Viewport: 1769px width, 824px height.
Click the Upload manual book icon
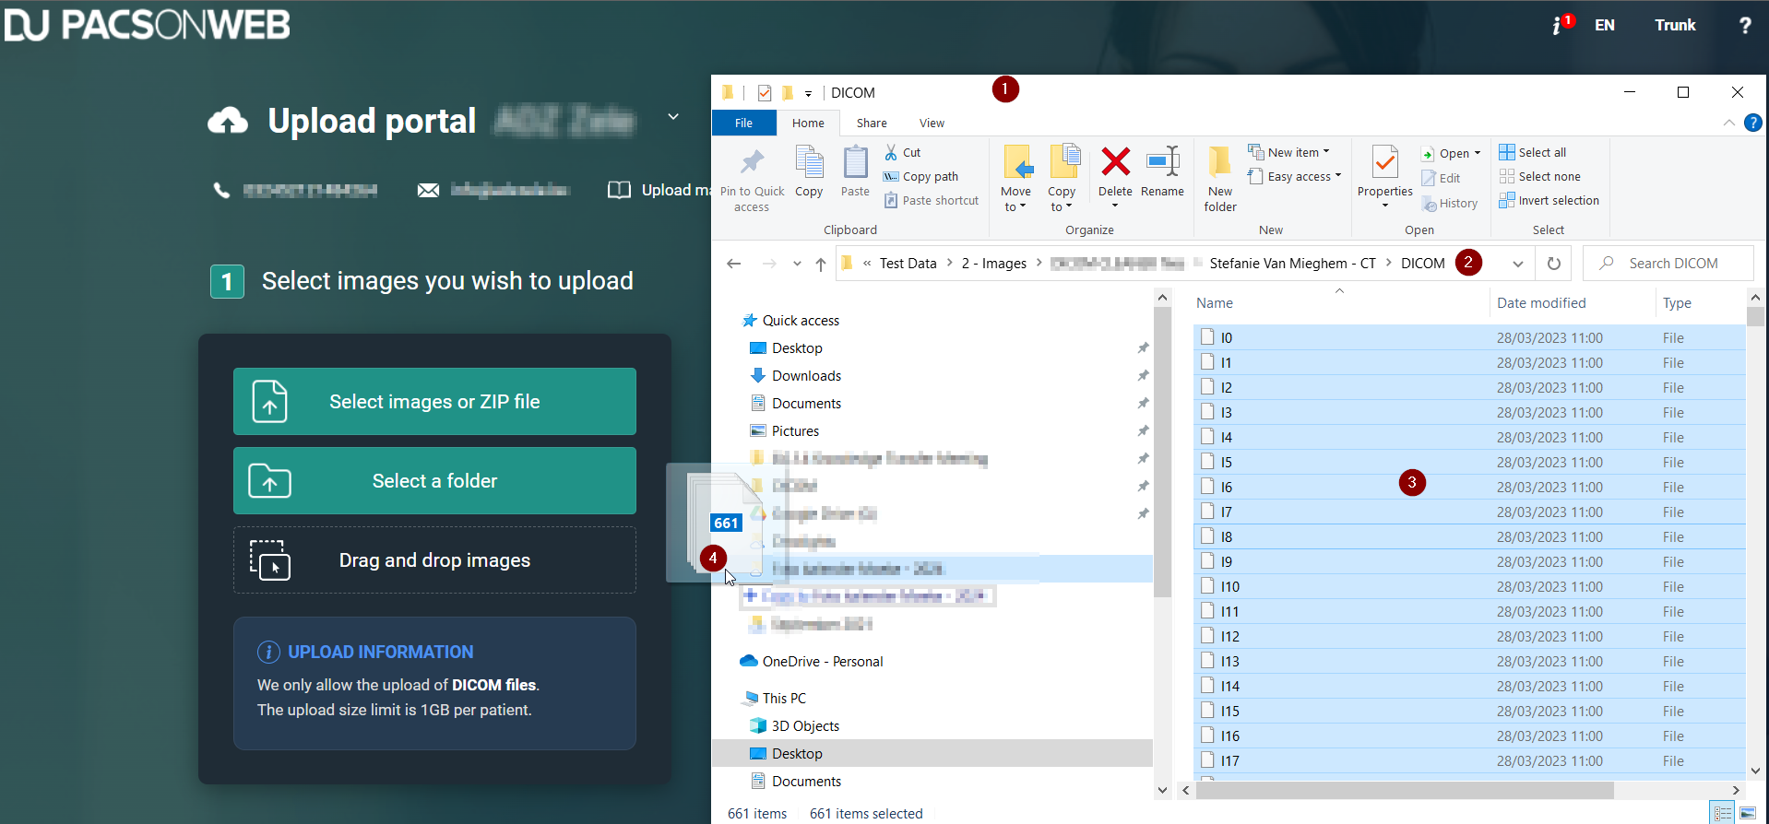(x=619, y=190)
